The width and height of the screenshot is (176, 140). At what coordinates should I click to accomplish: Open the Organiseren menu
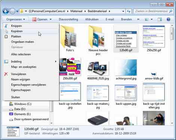coord(16,19)
